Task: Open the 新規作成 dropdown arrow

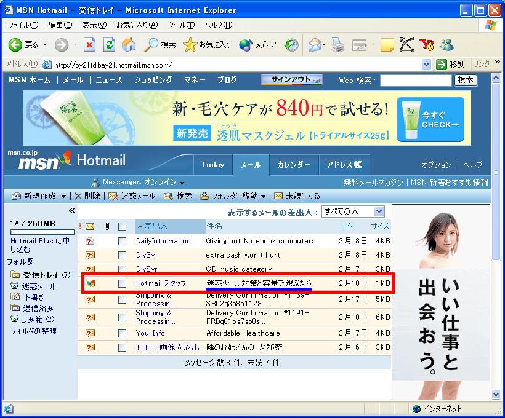Action: click(x=63, y=197)
